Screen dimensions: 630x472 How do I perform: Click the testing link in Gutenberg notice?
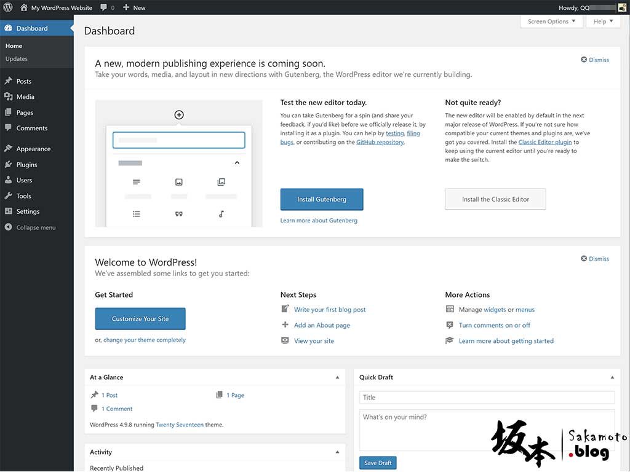tap(395, 133)
